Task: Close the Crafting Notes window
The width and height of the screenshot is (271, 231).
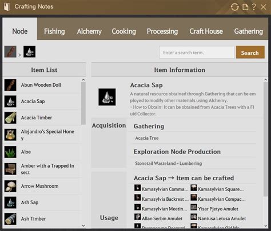Action: [x=263, y=7]
